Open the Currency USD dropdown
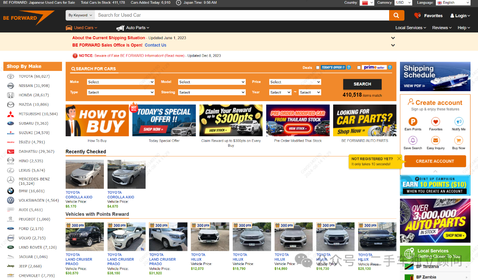 403,3
